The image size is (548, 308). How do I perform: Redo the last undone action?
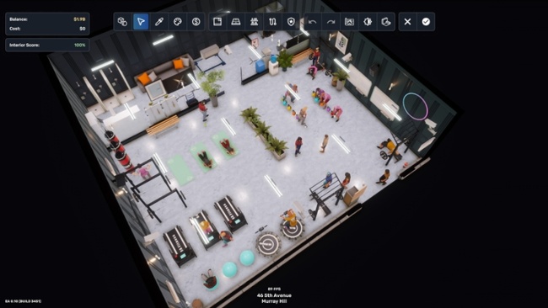(x=331, y=22)
